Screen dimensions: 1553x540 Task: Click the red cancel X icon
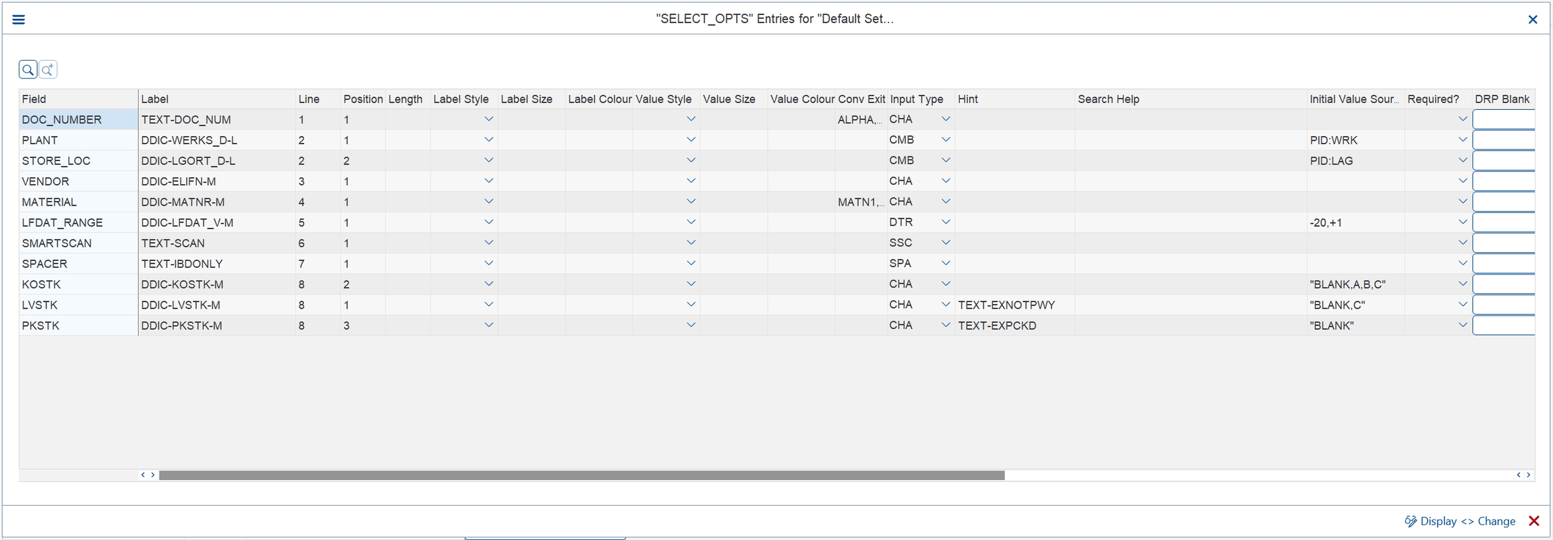[x=1534, y=521]
